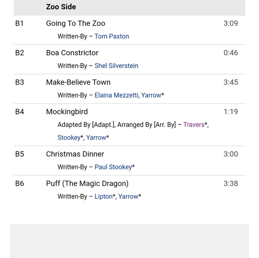Screen dimensions: 259x258
Task: Click Yarrow link under Puff (The Magic Dragon)
Action: pyautogui.click(x=128, y=197)
